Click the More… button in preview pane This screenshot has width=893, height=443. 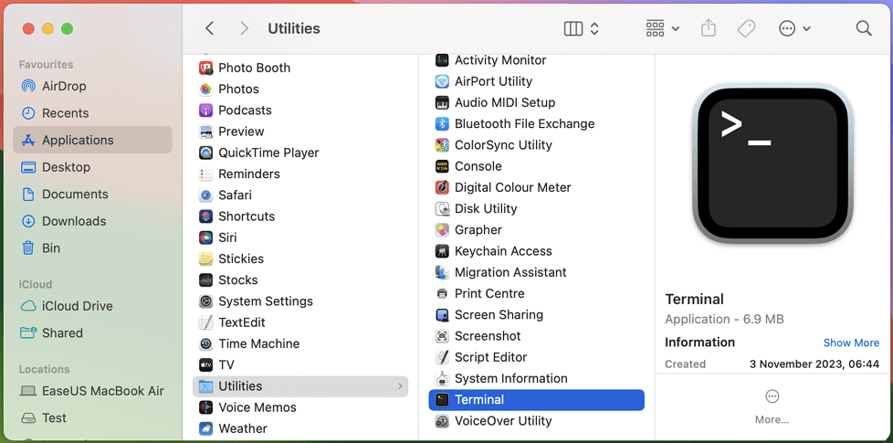[x=772, y=406]
